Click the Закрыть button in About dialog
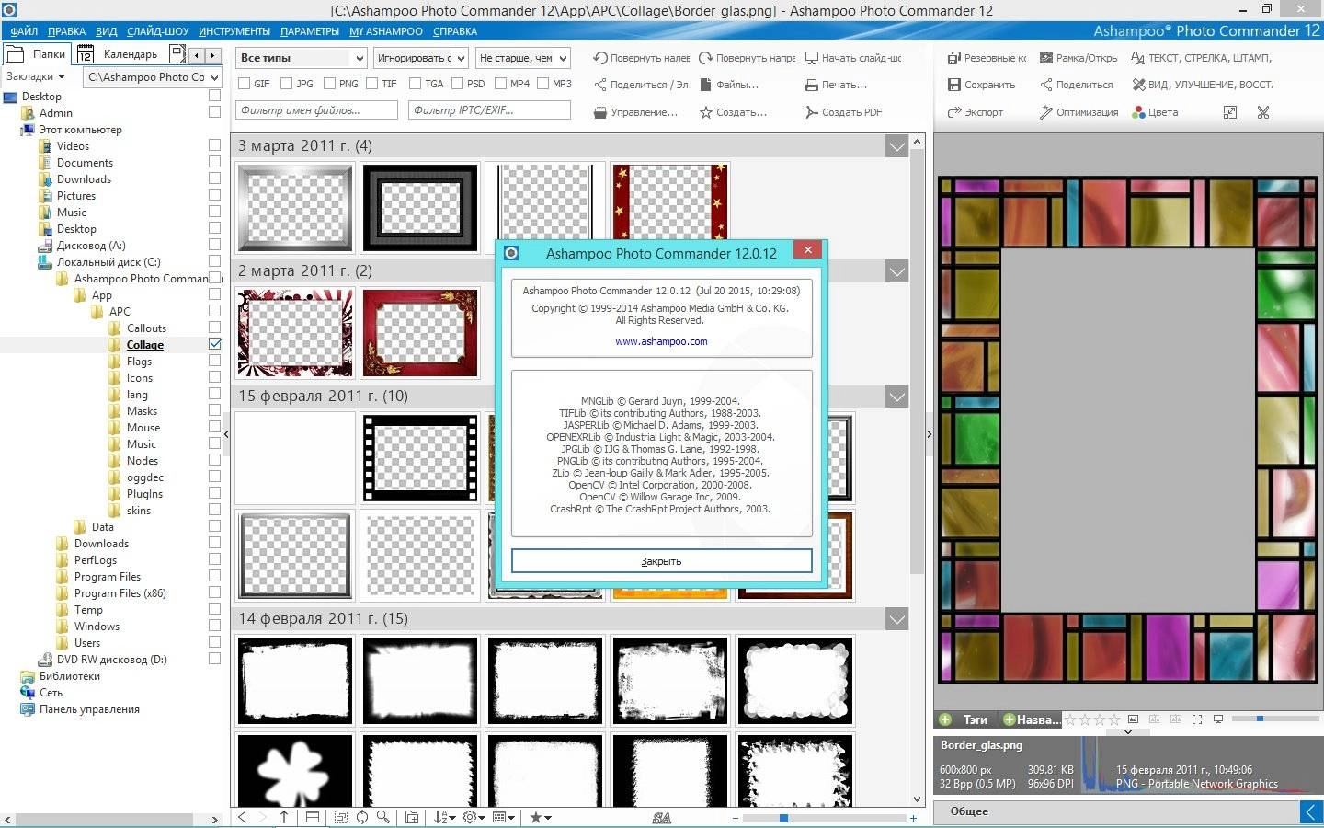1324x828 pixels. tap(662, 561)
